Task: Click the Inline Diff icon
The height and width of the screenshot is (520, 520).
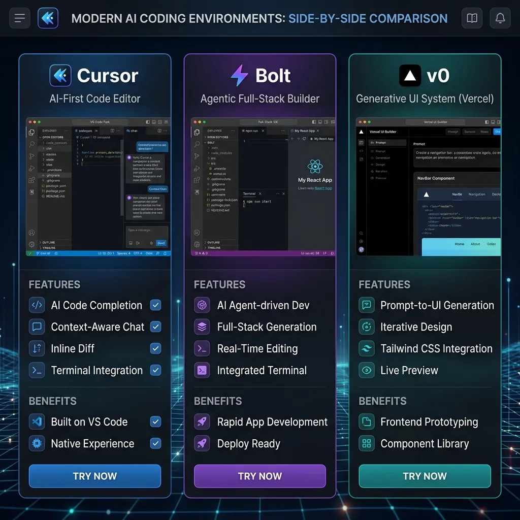Action: click(37, 348)
